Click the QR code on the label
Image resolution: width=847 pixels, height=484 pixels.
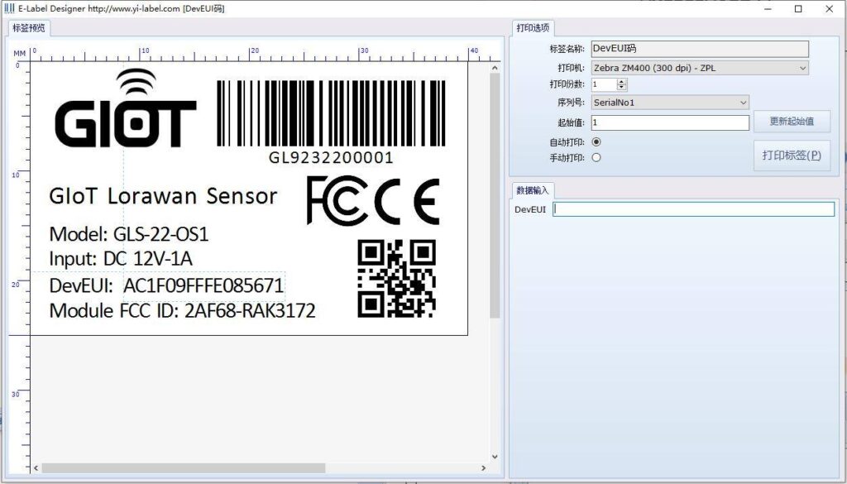397,279
